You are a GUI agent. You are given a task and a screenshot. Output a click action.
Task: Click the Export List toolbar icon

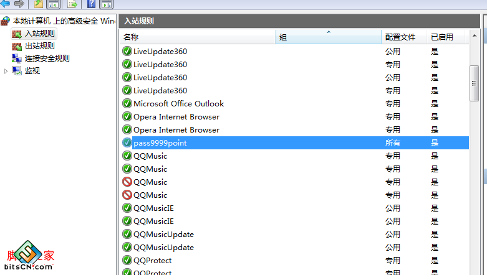coord(72,4)
